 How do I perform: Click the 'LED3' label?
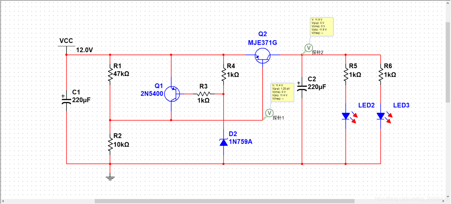pyautogui.click(x=401, y=105)
